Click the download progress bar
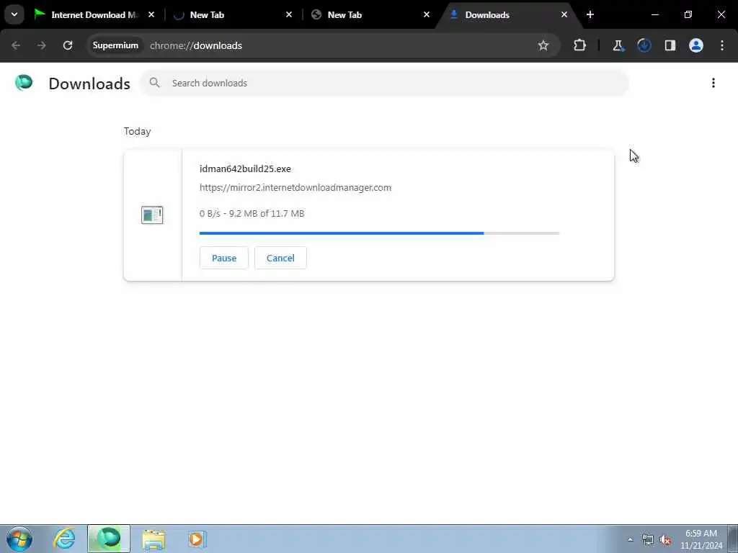 379,233
